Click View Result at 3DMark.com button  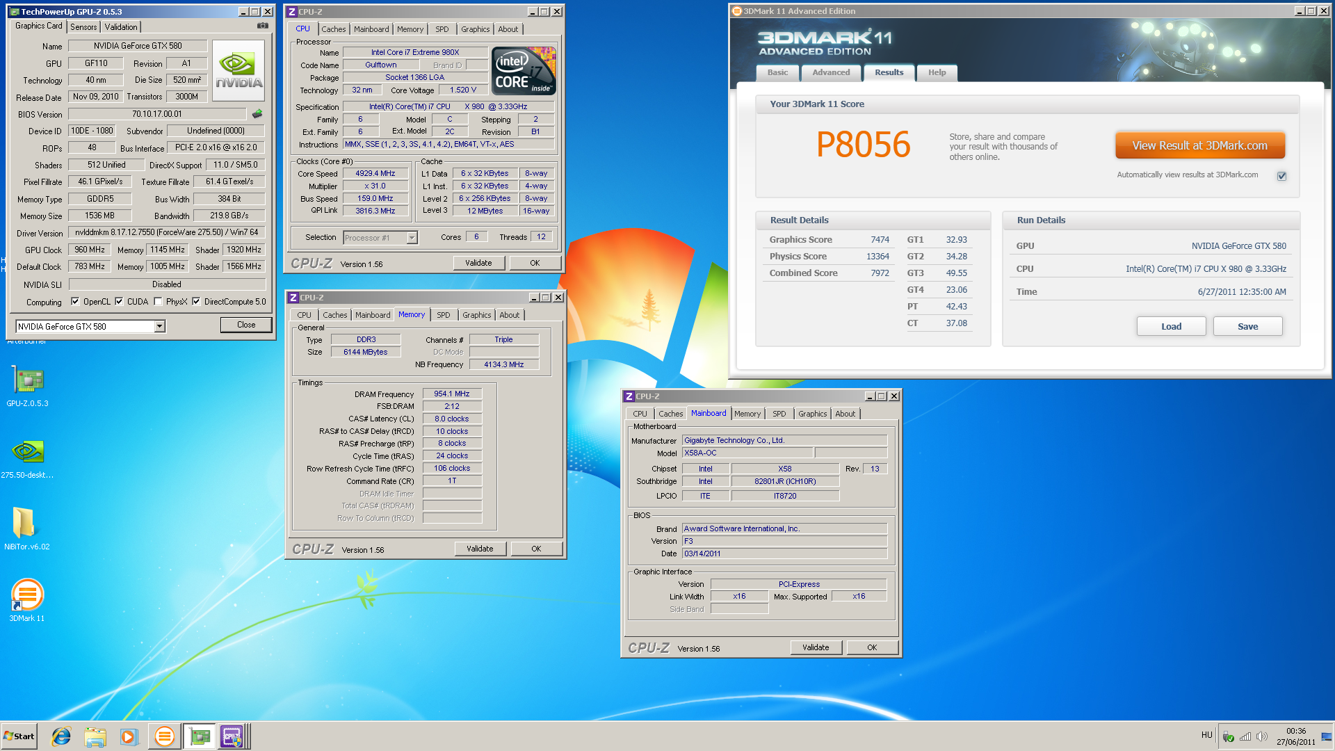click(x=1199, y=146)
